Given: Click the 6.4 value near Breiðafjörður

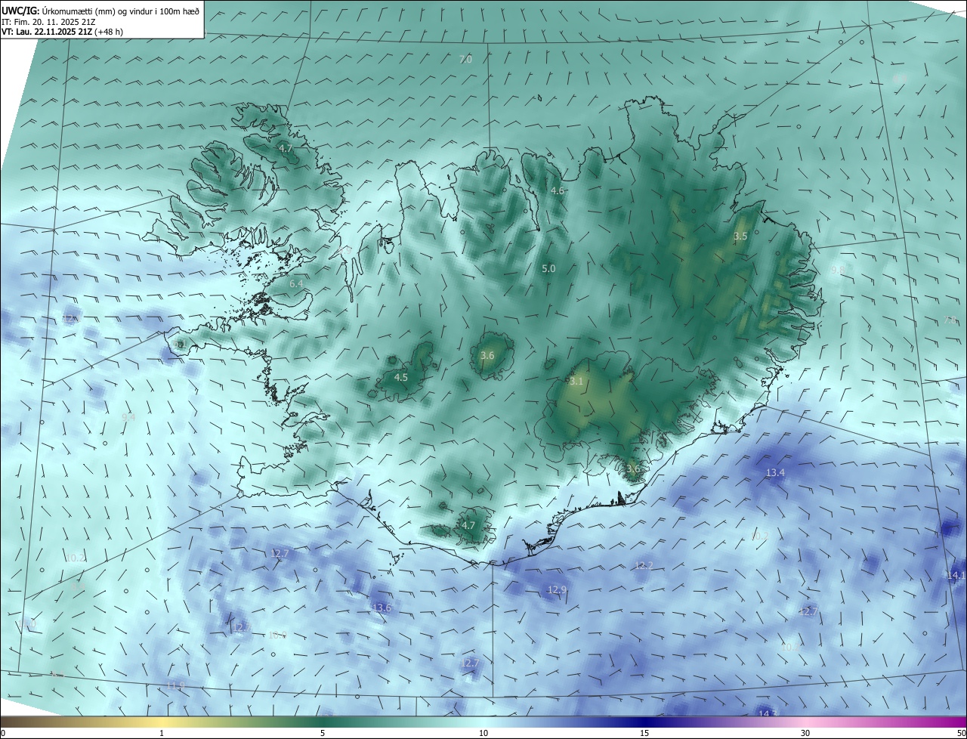Looking at the screenshot, I should click(296, 283).
